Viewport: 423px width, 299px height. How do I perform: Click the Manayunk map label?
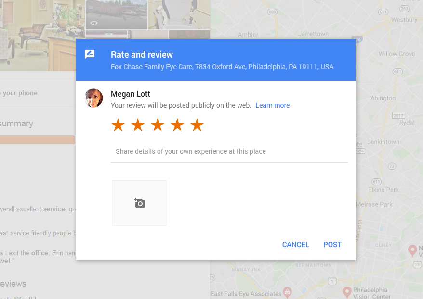(246, 269)
